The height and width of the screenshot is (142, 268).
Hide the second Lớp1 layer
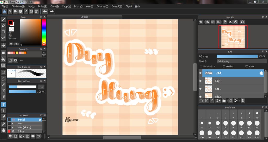click(200, 89)
